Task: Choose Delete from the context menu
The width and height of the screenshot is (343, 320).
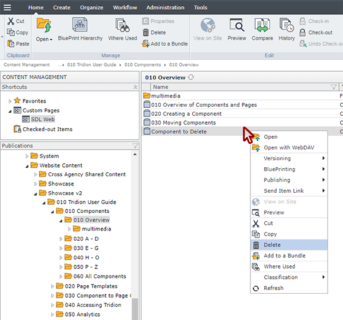Action: pos(272,245)
